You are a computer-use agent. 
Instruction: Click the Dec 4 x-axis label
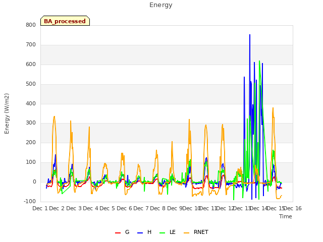(91, 208)
